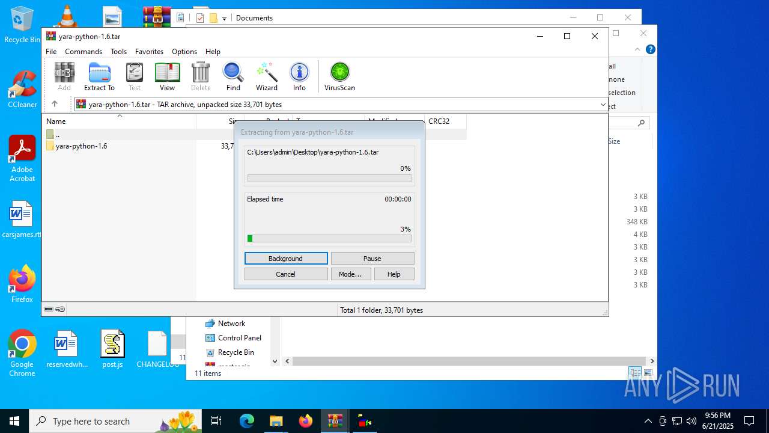
Task: Click the file progress bar at 0%
Action: click(x=329, y=179)
